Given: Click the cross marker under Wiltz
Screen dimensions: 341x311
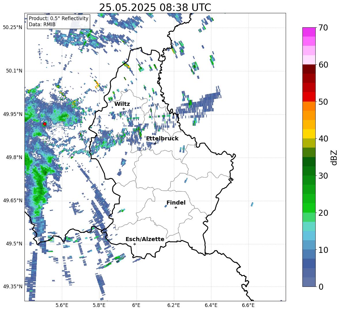Looking at the screenshot, I should [124, 109].
